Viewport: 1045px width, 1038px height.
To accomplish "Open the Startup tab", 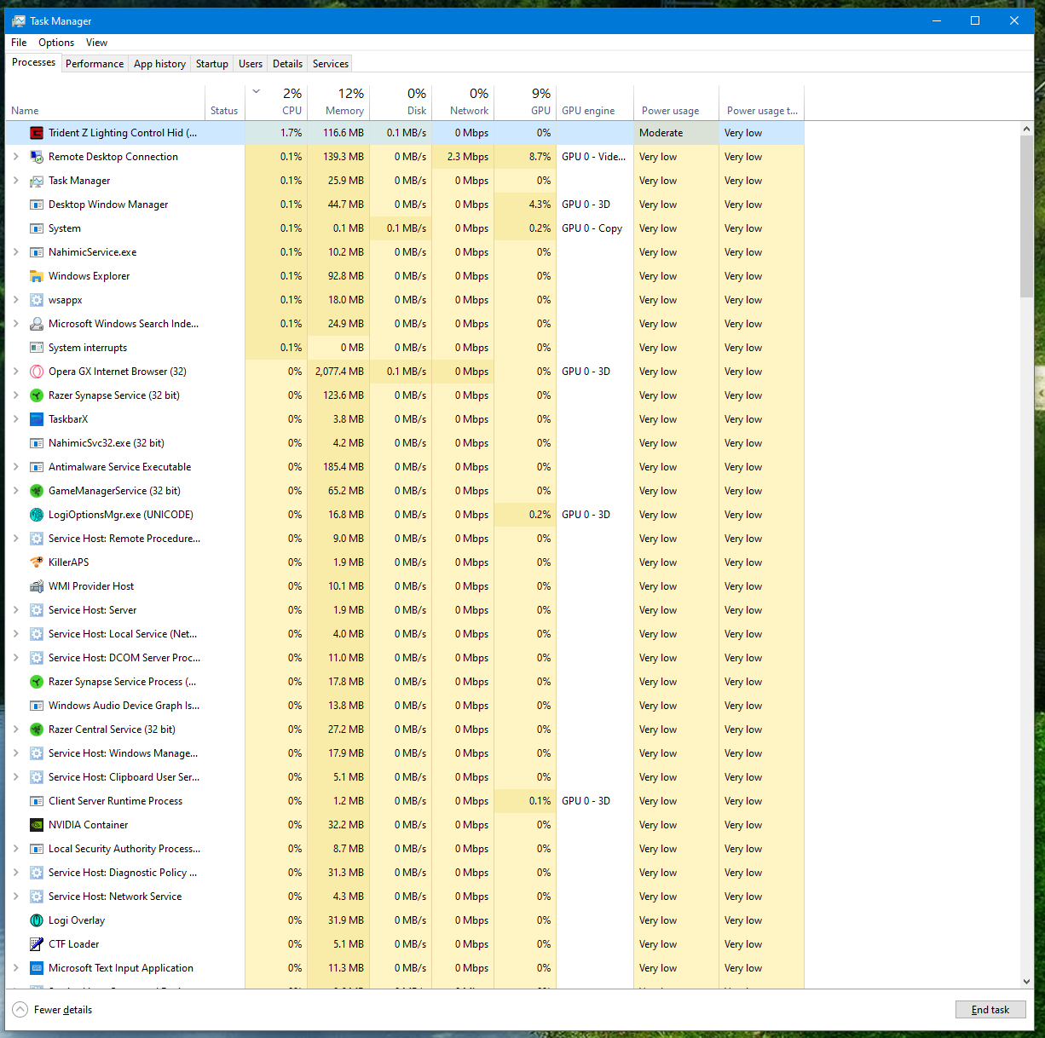I will tap(211, 64).
